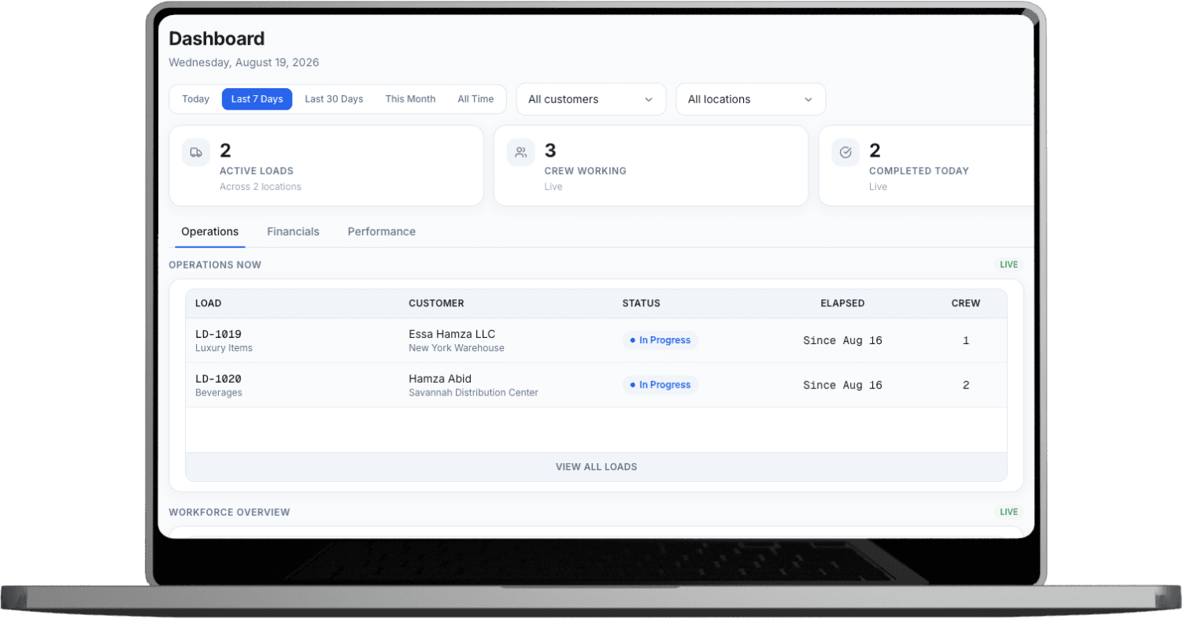The image size is (1184, 619).
Task: Click the CUSTOMER column header
Action: [436, 303]
